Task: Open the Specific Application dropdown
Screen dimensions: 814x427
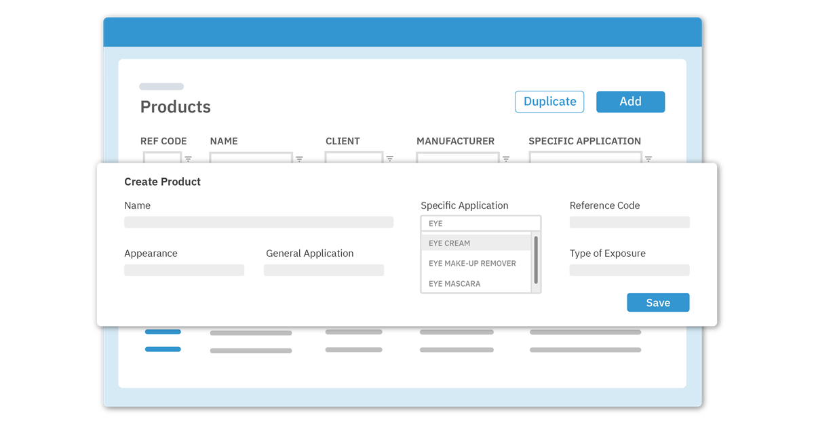Action: pos(480,222)
